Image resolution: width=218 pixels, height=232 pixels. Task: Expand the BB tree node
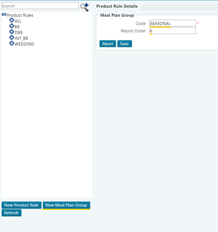[12, 26]
